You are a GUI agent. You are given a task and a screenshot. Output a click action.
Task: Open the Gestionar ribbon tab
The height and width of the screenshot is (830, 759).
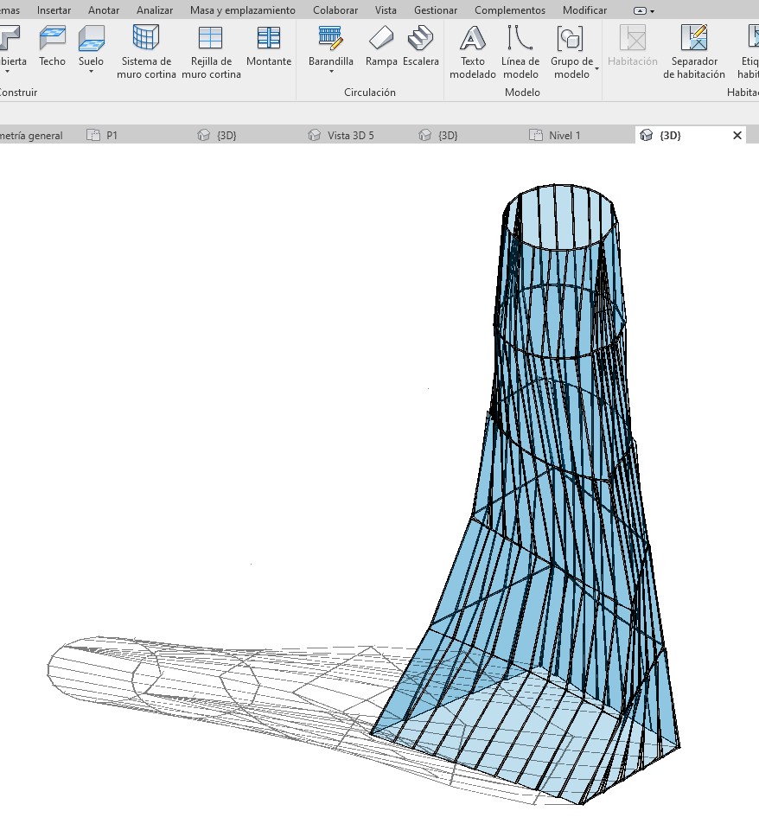point(436,10)
